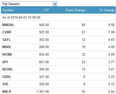Image resolution: width=116 pixels, height=94 pixels.
Task: Open the MMDBL stock symbol
Action: point(8,25)
